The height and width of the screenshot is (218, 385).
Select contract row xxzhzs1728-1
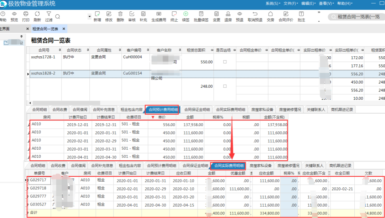[43, 57]
